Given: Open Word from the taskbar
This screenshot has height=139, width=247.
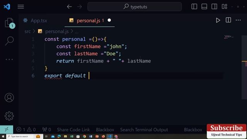Looking at the screenshot, I should coord(91,136).
